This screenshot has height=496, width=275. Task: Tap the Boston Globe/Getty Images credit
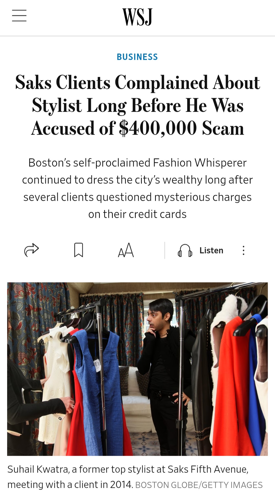coord(199,485)
